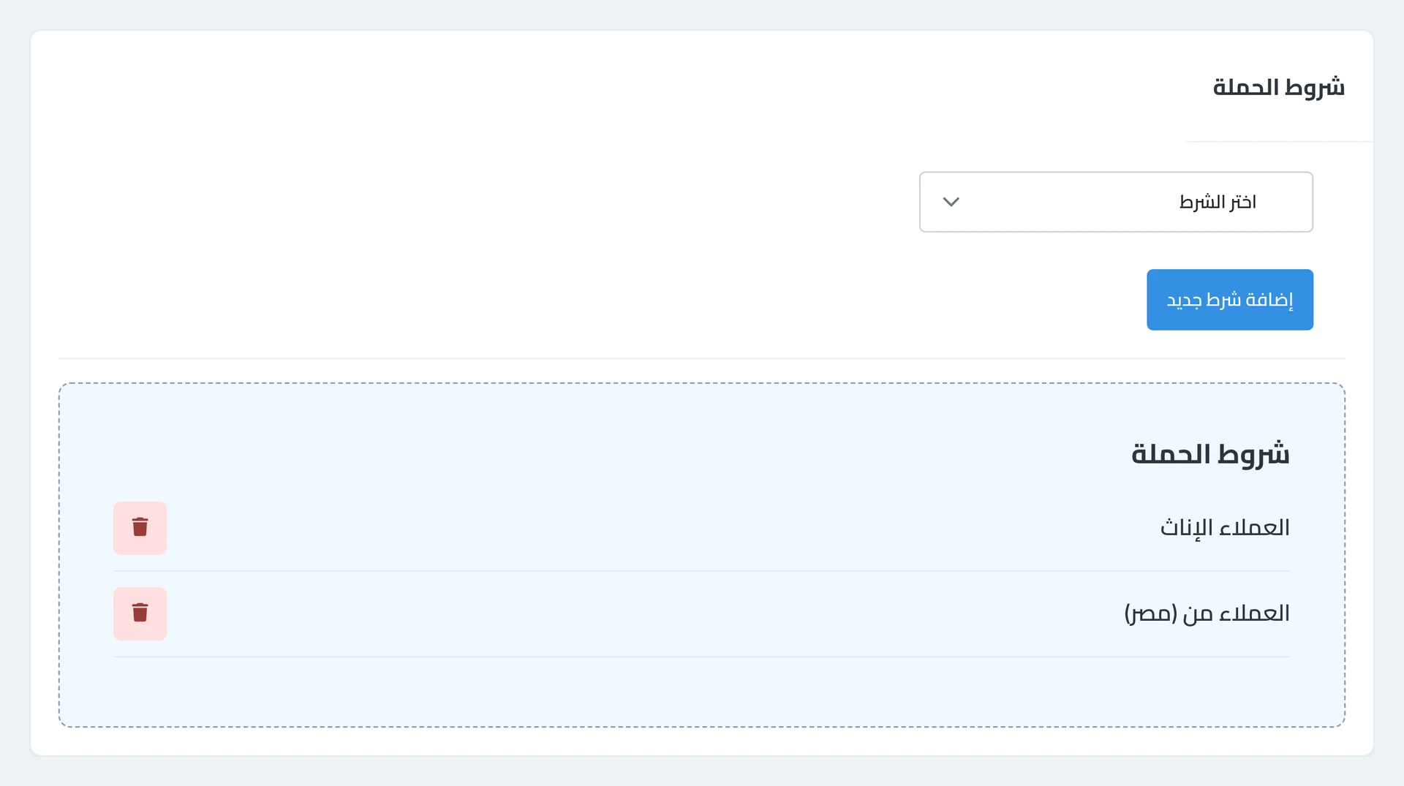Click pink delete button on مصر row

click(x=140, y=613)
